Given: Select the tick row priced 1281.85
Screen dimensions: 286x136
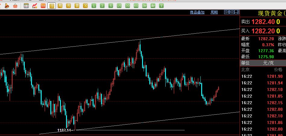Looking at the screenshot, I should 263,96.
